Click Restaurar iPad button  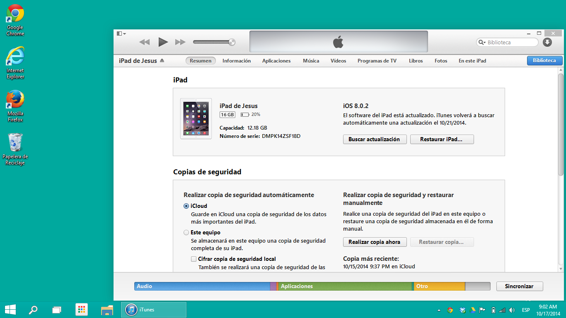[x=442, y=140]
